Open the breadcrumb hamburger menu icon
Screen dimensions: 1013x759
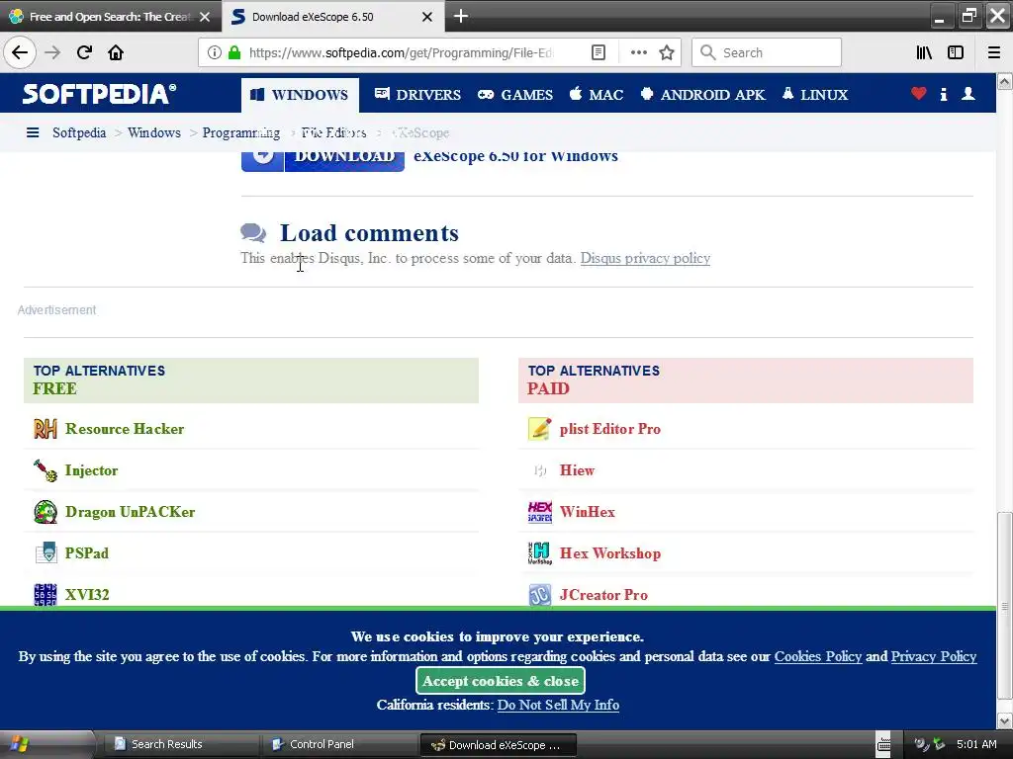[33, 132]
